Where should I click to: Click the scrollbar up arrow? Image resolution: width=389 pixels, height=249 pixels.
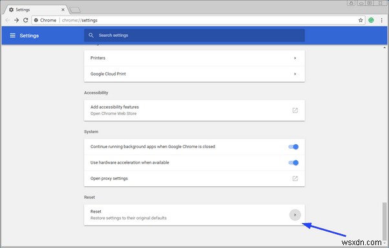point(384,47)
